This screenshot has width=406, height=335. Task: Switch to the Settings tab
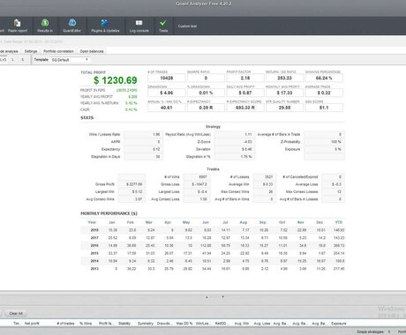(x=31, y=51)
